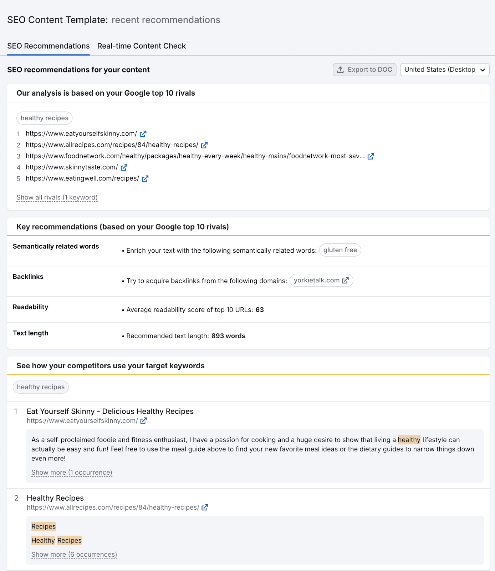Screen dimensions: 495x571
Task: Expand Show more (1 occurrence) for Eat Yourself Skinny
Action: pos(71,472)
